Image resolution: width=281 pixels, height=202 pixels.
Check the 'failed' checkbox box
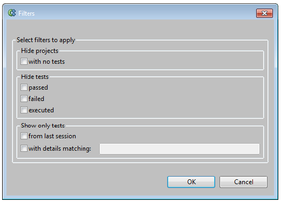point(24,99)
